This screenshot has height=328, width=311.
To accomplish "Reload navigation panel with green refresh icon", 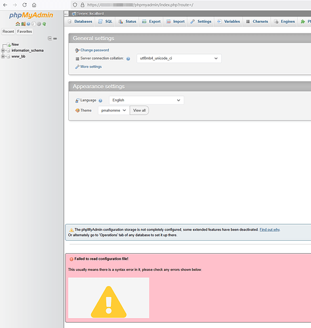I will [45, 24].
